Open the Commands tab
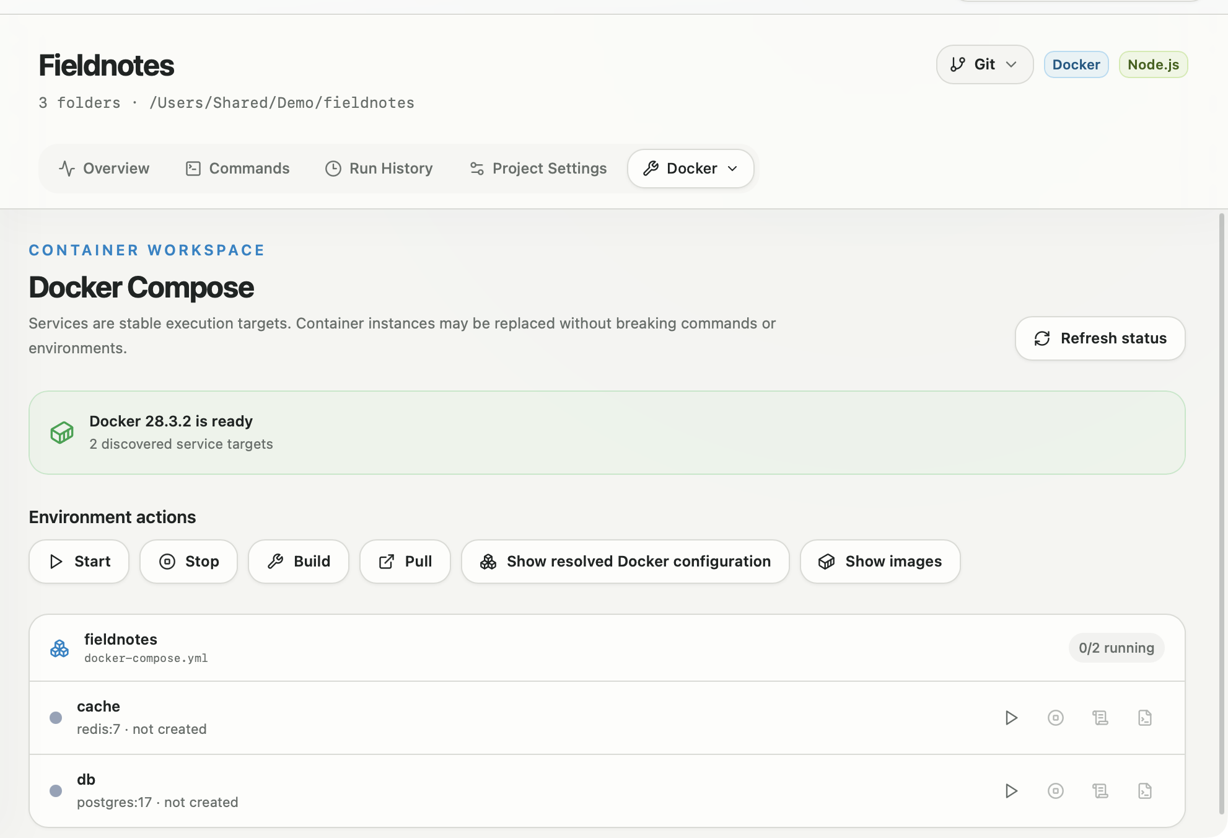Viewport: 1228px width, 838px height. [x=237, y=169]
